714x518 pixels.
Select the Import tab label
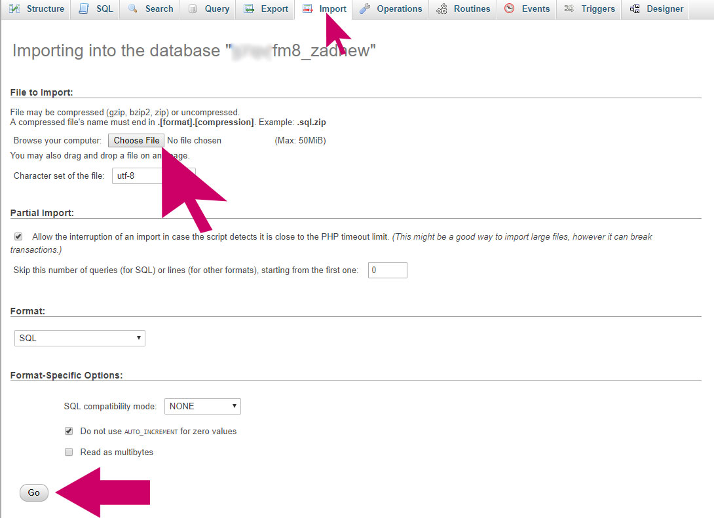tap(332, 9)
